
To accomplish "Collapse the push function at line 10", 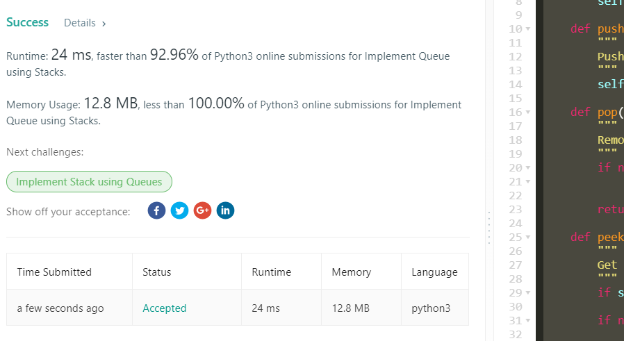I will point(528,29).
